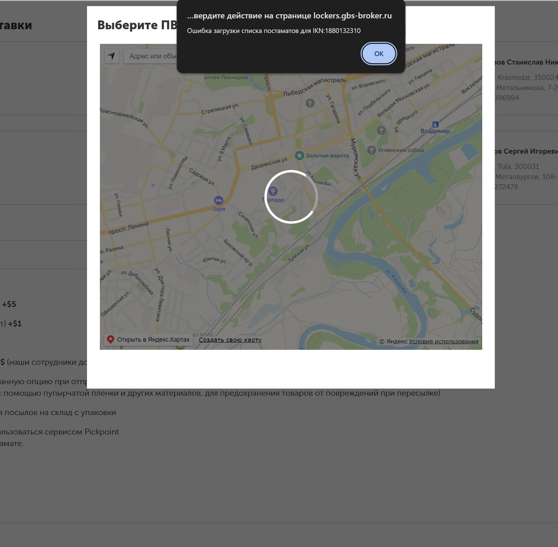The height and width of the screenshot is (547, 558).
Task: Click the Владимир station name label
Action: [435, 131]
